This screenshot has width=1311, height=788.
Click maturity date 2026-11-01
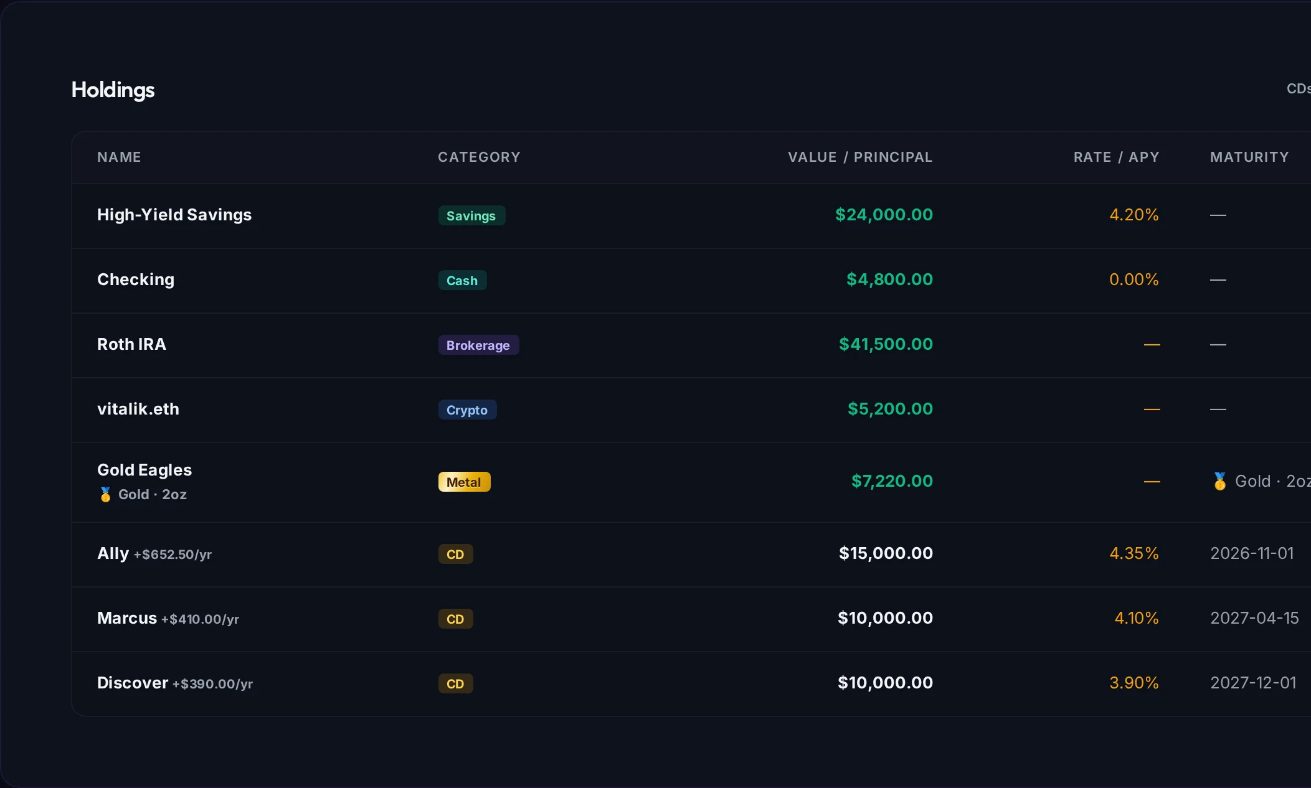click(1252, 553)
